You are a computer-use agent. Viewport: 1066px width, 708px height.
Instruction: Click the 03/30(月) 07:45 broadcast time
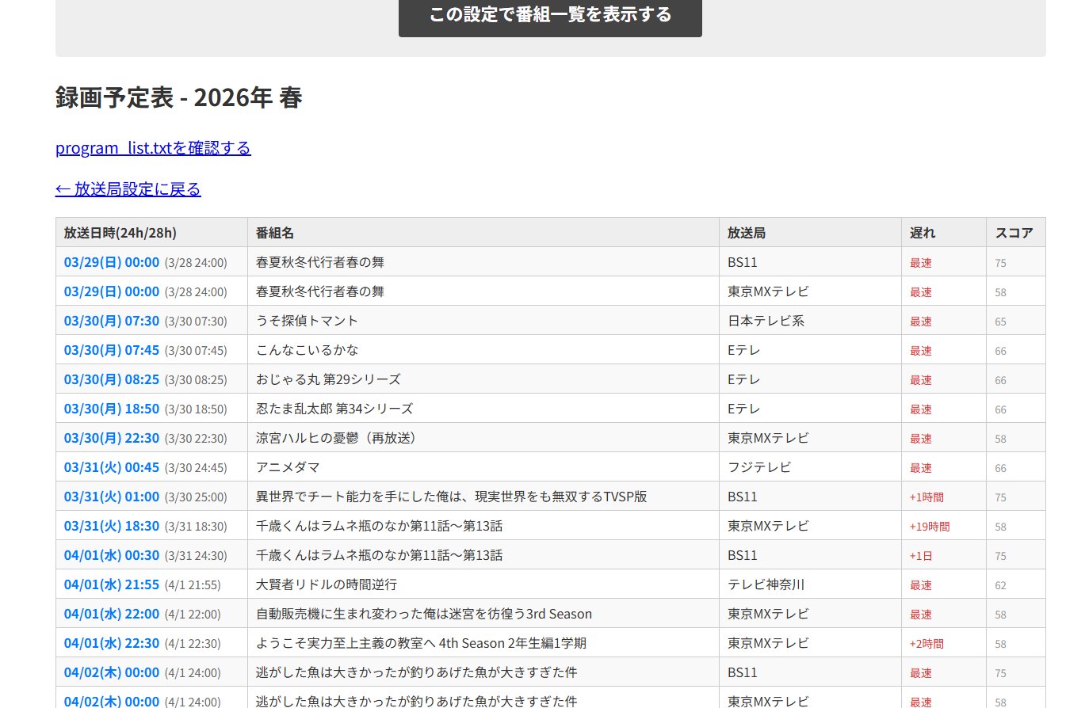coord(112,350)
